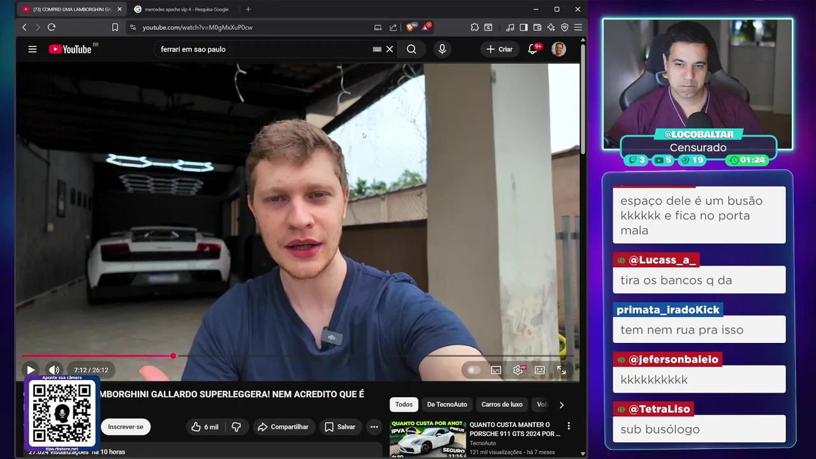Open the browser main menu
The height and width of the screenshot is (459, 816).
(578, 27)
